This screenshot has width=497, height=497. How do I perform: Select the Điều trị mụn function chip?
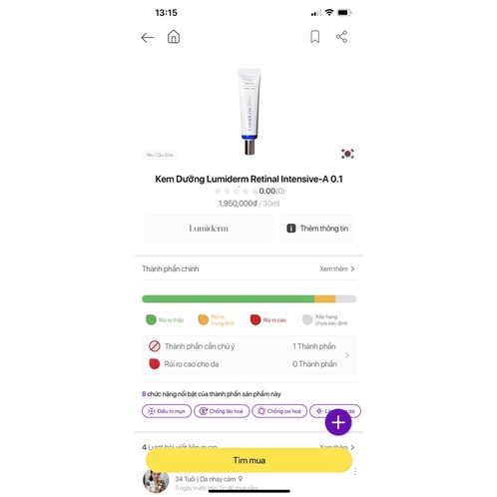tap(167, 411)
